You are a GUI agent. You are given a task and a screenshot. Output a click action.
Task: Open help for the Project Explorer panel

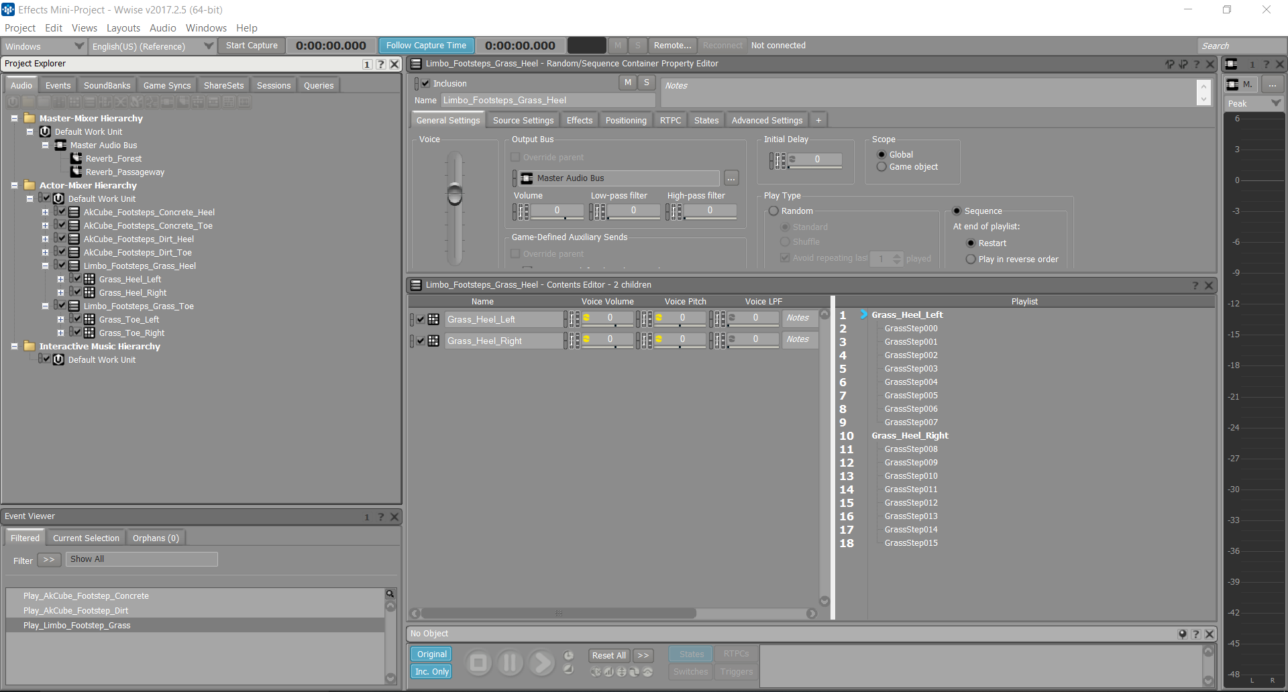point(380,64)
